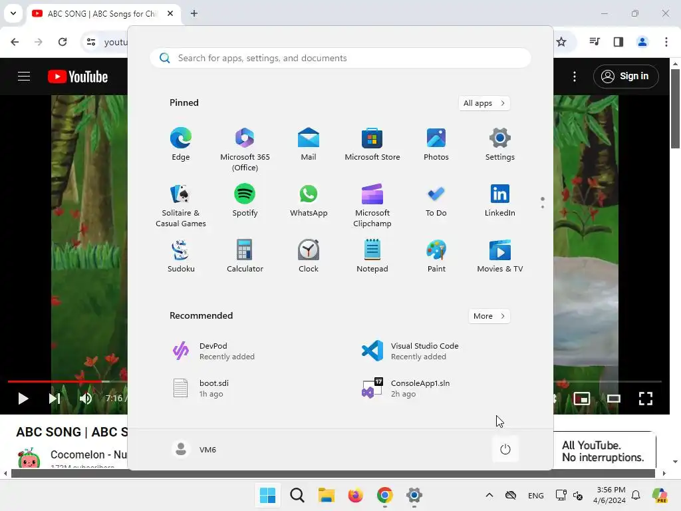
Task: Open pinned Settings app in Start menu
Action: (x=500, y=144)
